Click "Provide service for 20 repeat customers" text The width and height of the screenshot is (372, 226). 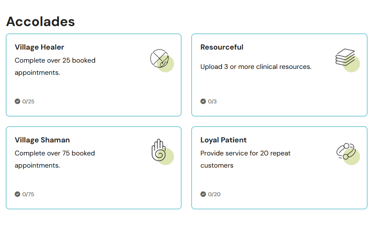[245, 159]
